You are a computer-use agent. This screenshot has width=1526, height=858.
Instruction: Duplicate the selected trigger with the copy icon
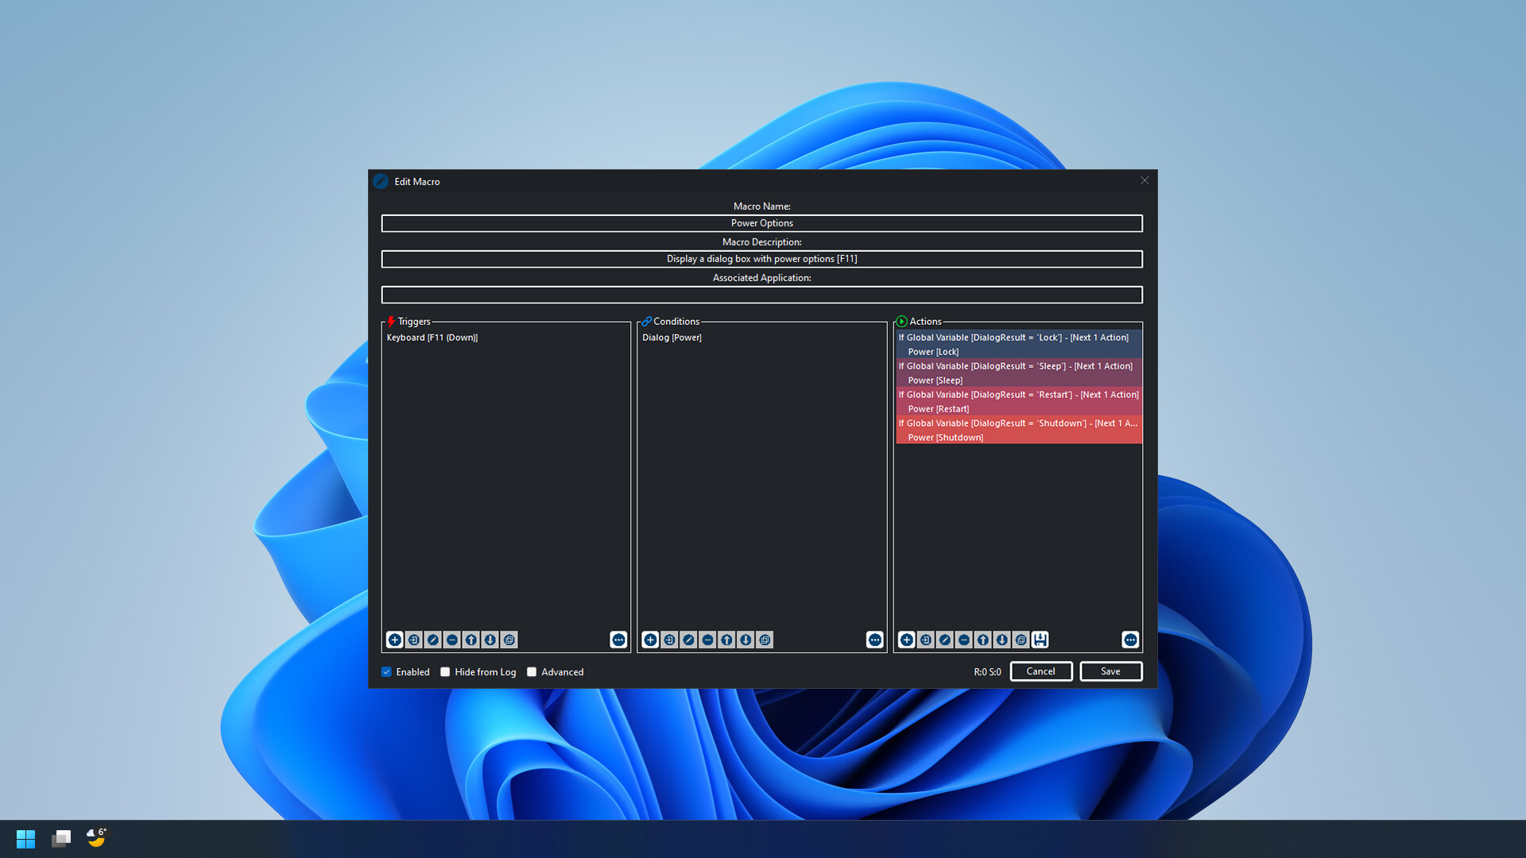tap(509, 640)
